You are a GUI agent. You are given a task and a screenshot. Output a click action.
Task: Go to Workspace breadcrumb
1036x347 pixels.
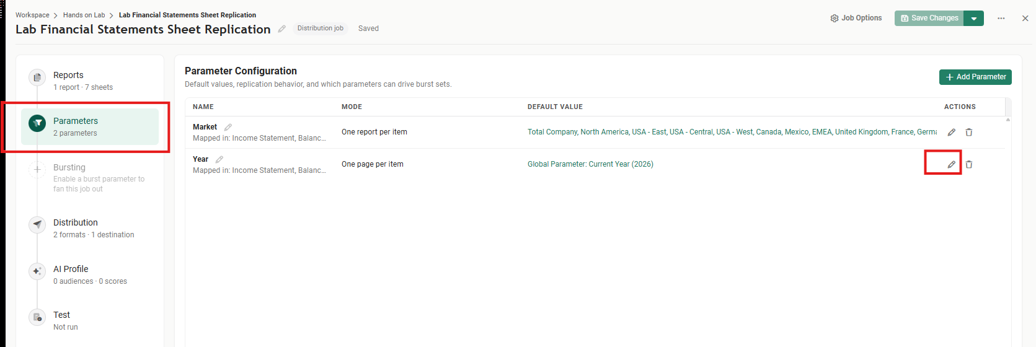pos(32,15)
